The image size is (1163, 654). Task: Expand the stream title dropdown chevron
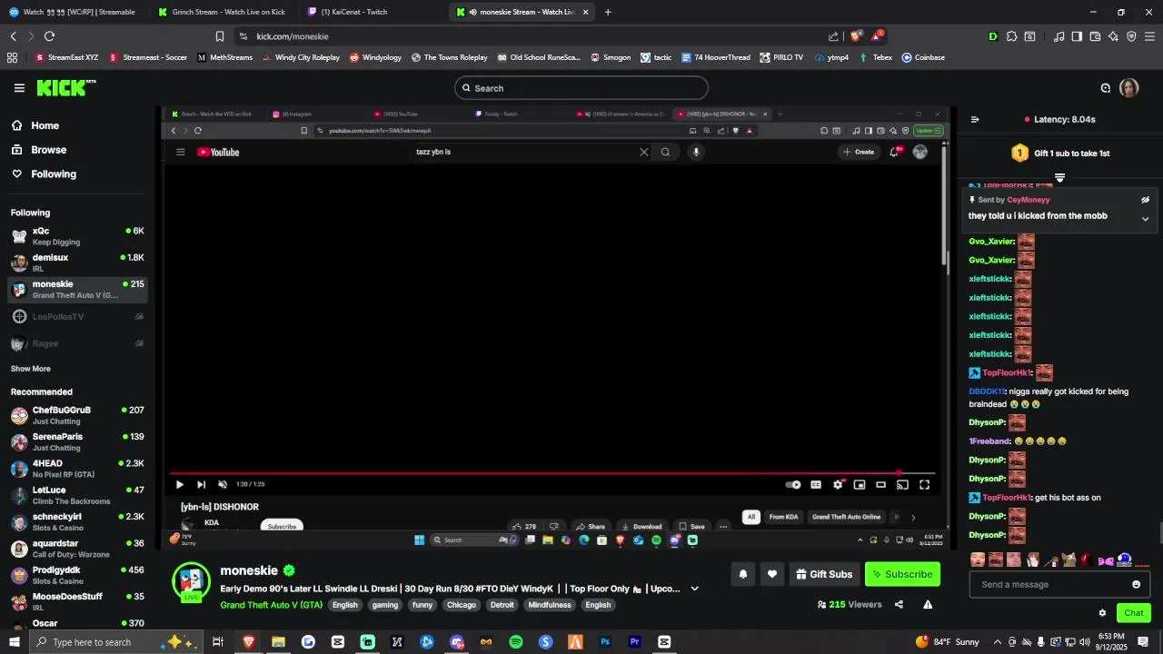695,589
